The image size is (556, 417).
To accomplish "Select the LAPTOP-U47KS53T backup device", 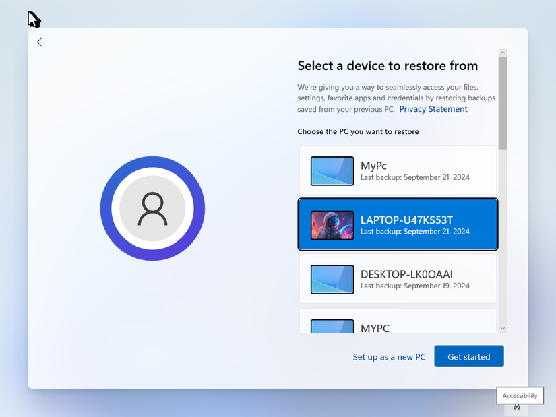I will pyautogui.click(x=398, y=225).
